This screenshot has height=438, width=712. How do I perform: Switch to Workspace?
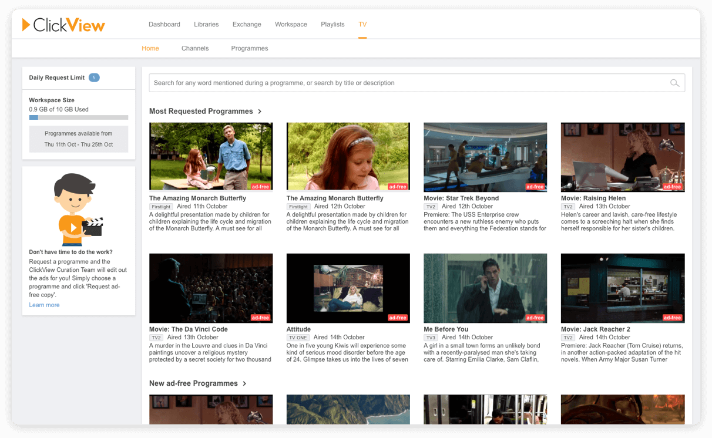pos(291,25)
